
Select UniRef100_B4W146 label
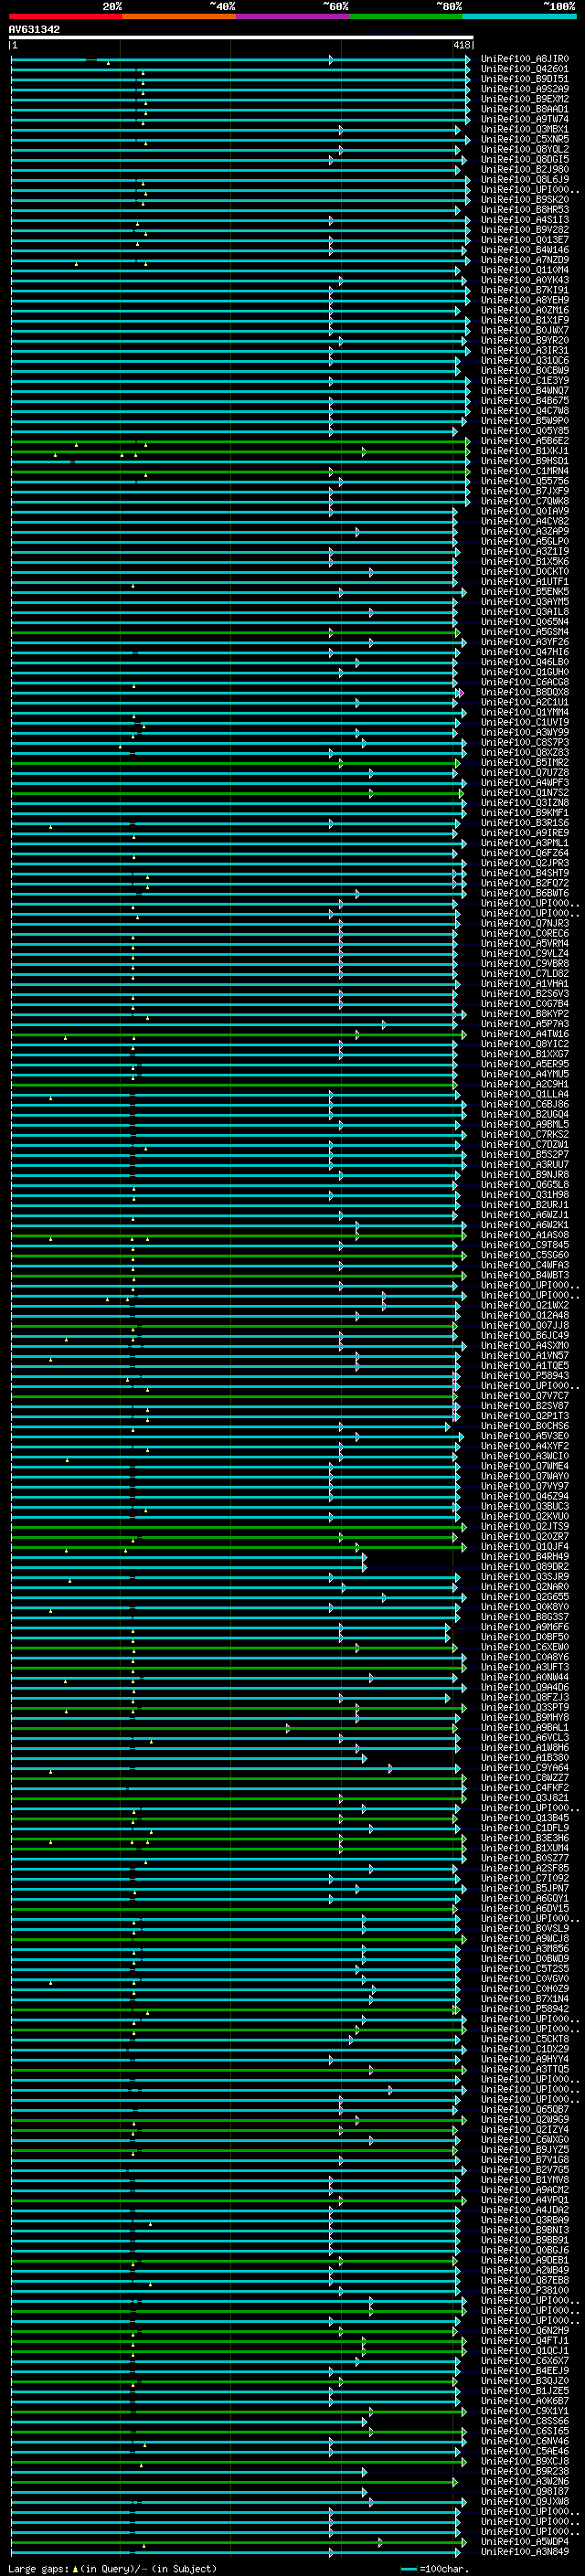pyautogui.click(x=525, y=250)
